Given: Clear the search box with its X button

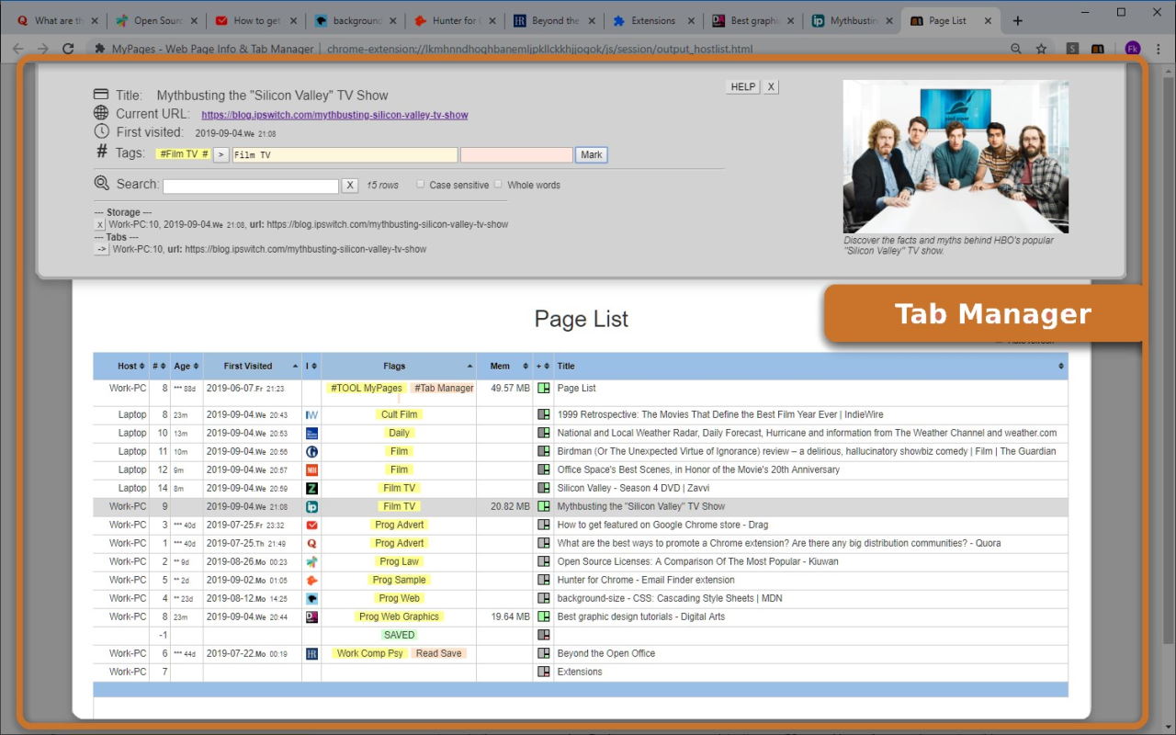Looking at the screenshot, I should tap(349, 185).
